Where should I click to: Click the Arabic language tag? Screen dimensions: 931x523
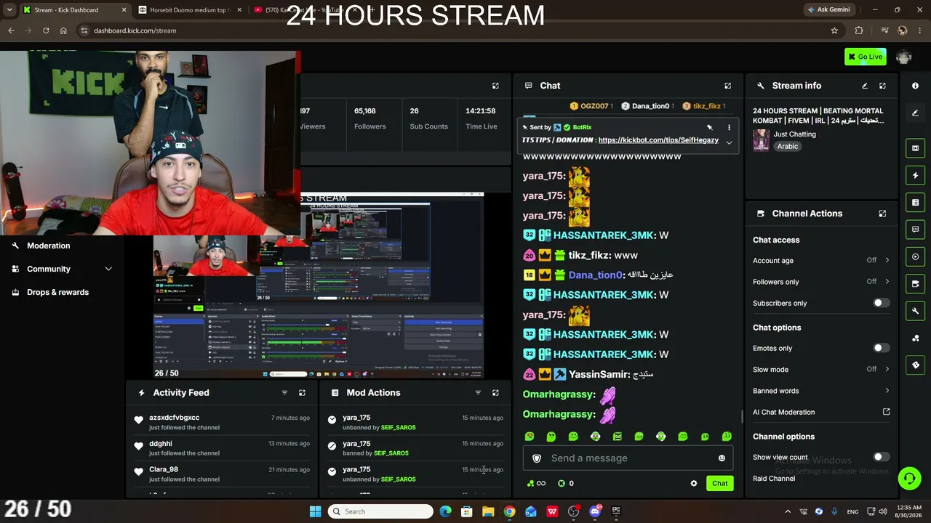(x=788, y=146)
